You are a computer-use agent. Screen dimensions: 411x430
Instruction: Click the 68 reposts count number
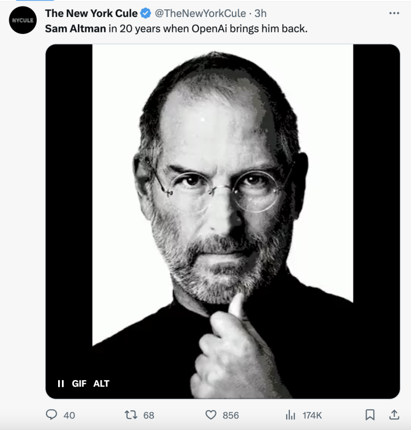149,415
